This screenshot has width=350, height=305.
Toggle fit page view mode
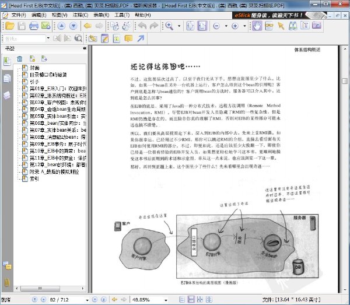click(190, 26)
